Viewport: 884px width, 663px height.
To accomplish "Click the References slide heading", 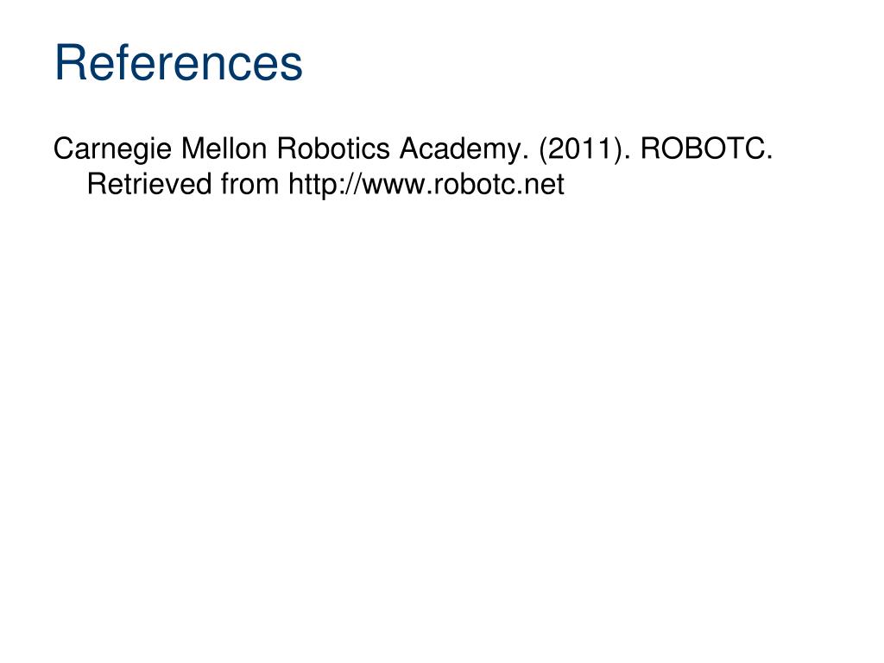I will point(179,62).
